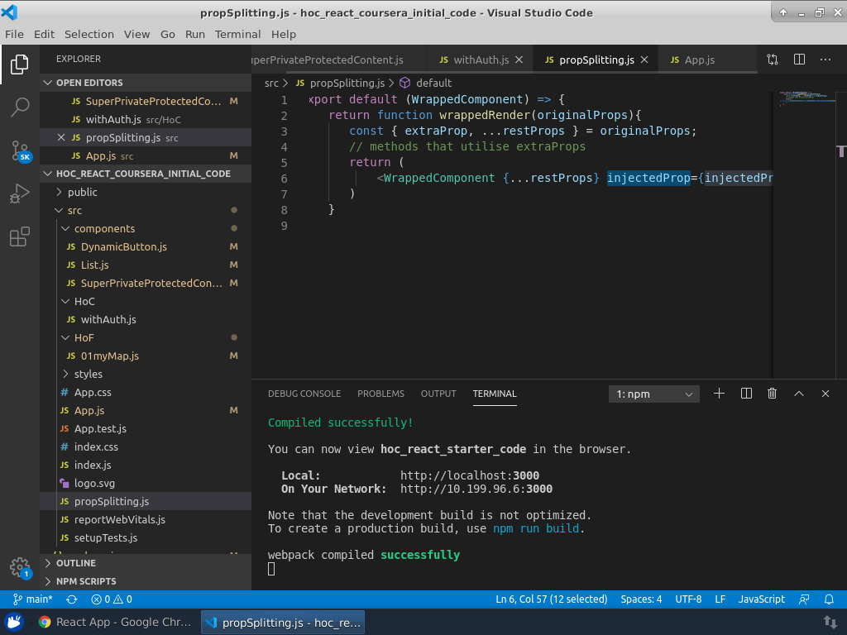Add a new terminal

click(719, 394)
